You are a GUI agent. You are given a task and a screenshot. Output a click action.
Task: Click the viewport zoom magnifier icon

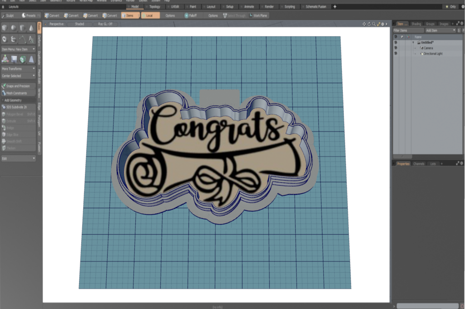coord(374,24)
